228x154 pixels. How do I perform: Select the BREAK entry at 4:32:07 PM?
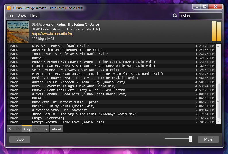(x=111, y=58)
